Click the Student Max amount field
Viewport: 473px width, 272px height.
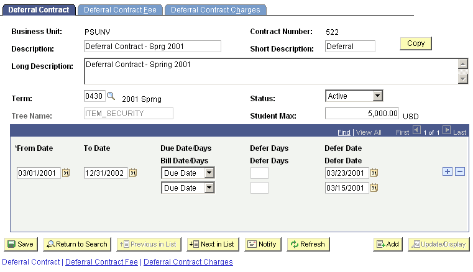pos(362,114)
